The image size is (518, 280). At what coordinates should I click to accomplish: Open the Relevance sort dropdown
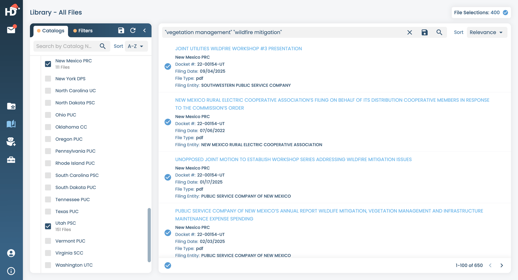486,32
